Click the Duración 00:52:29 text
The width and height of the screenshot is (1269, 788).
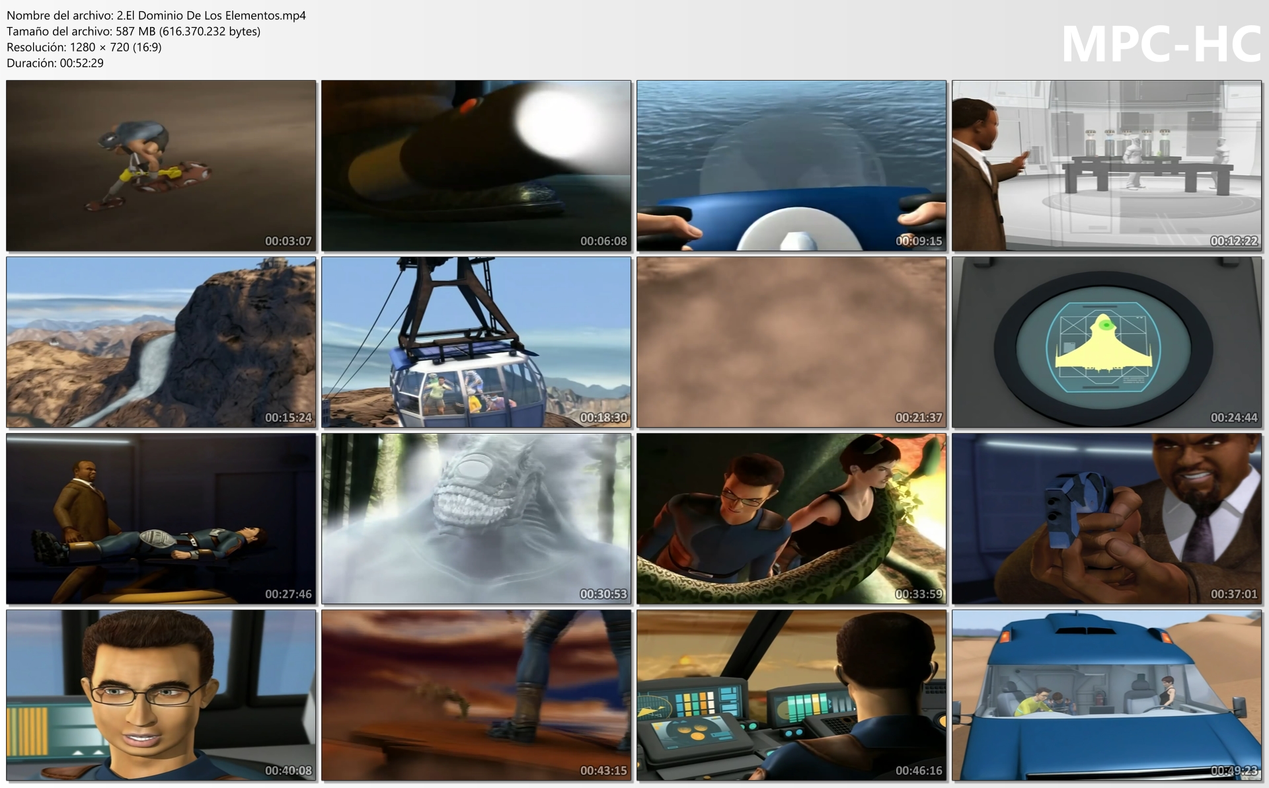click(55, 63)
